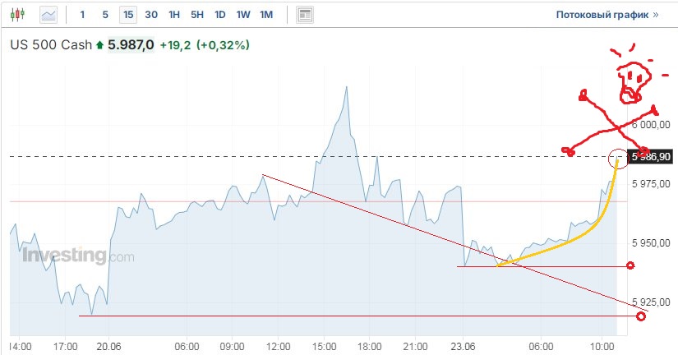Click the Investing.com watermark logo

point(78,256)
